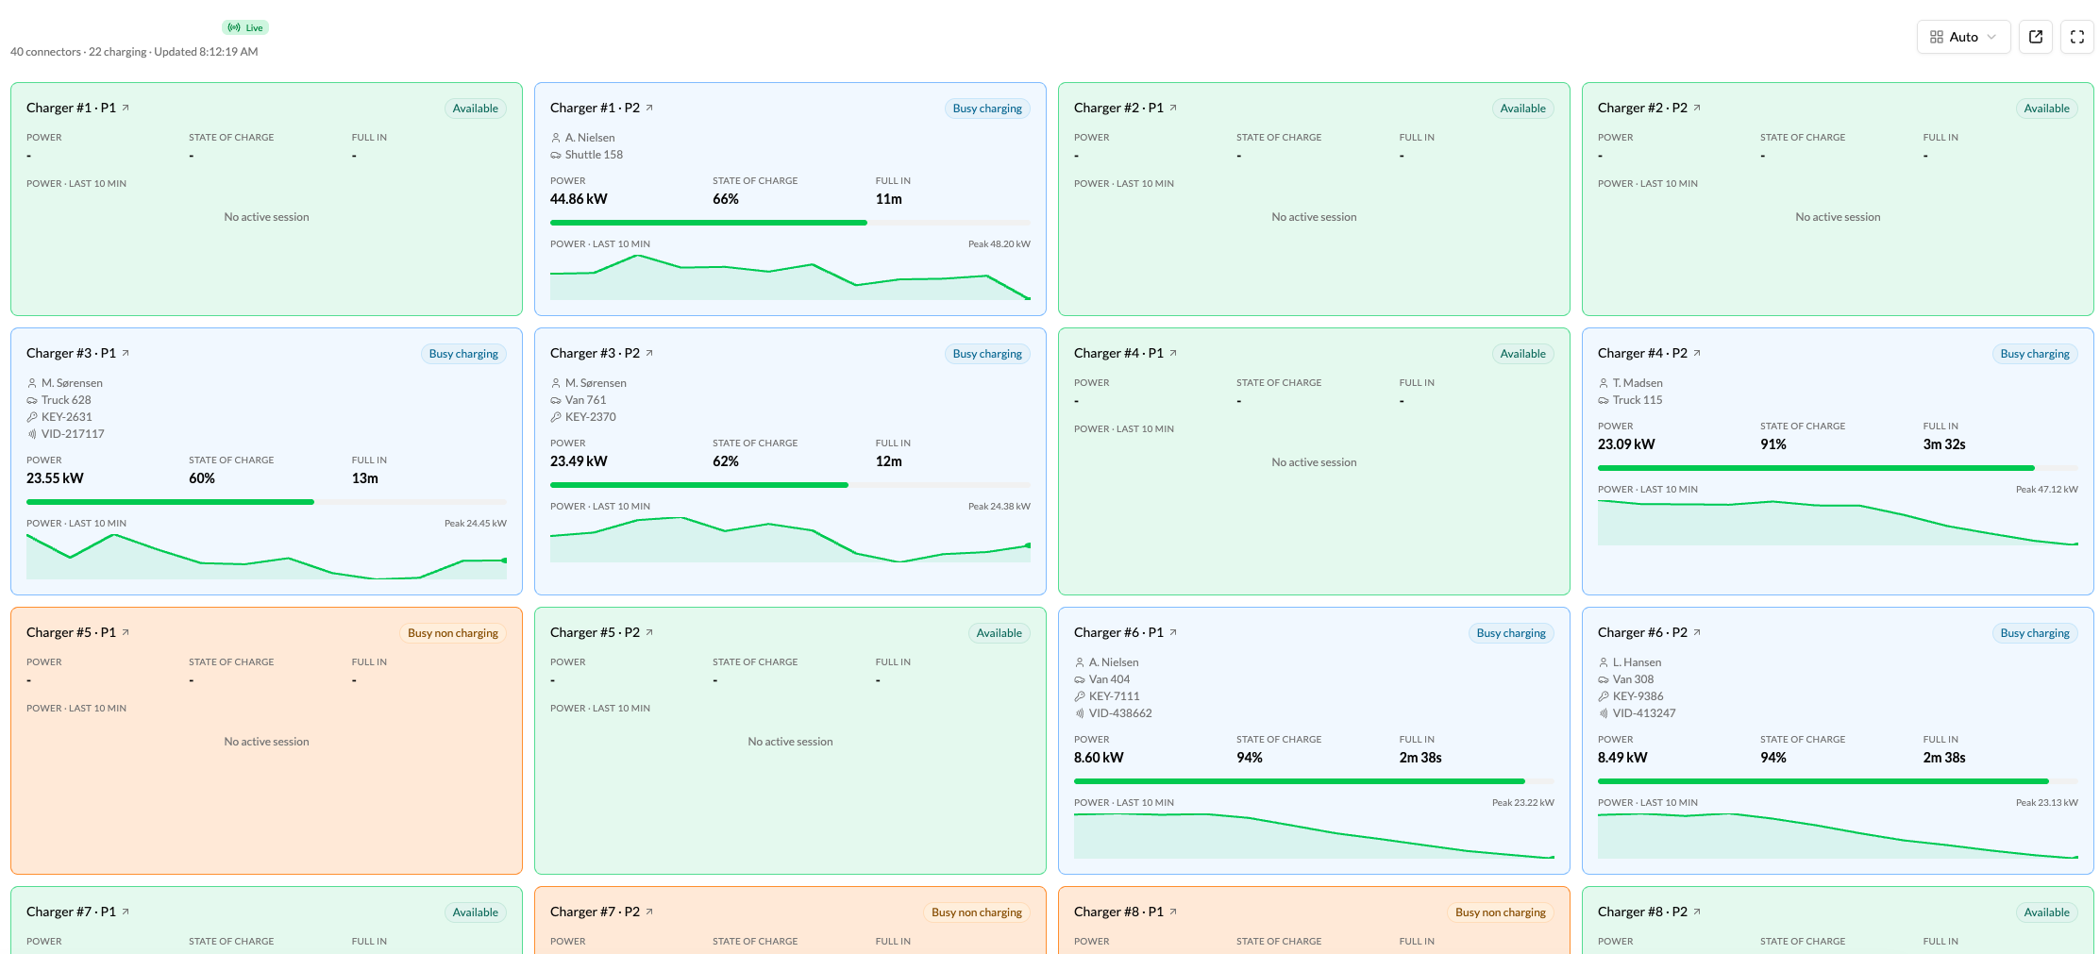Viewport: 2100px width, 954px height.
Task: Click Available badge on Charger #4 · P1
Action: pyautogui.click(x=1523, y=354)
